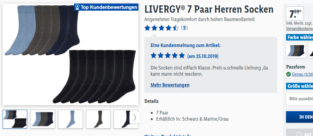313x136 pixels.
Task: Click the Top Kundenbewertungen ribbon badge icon
Action: [x=77, y=7]
